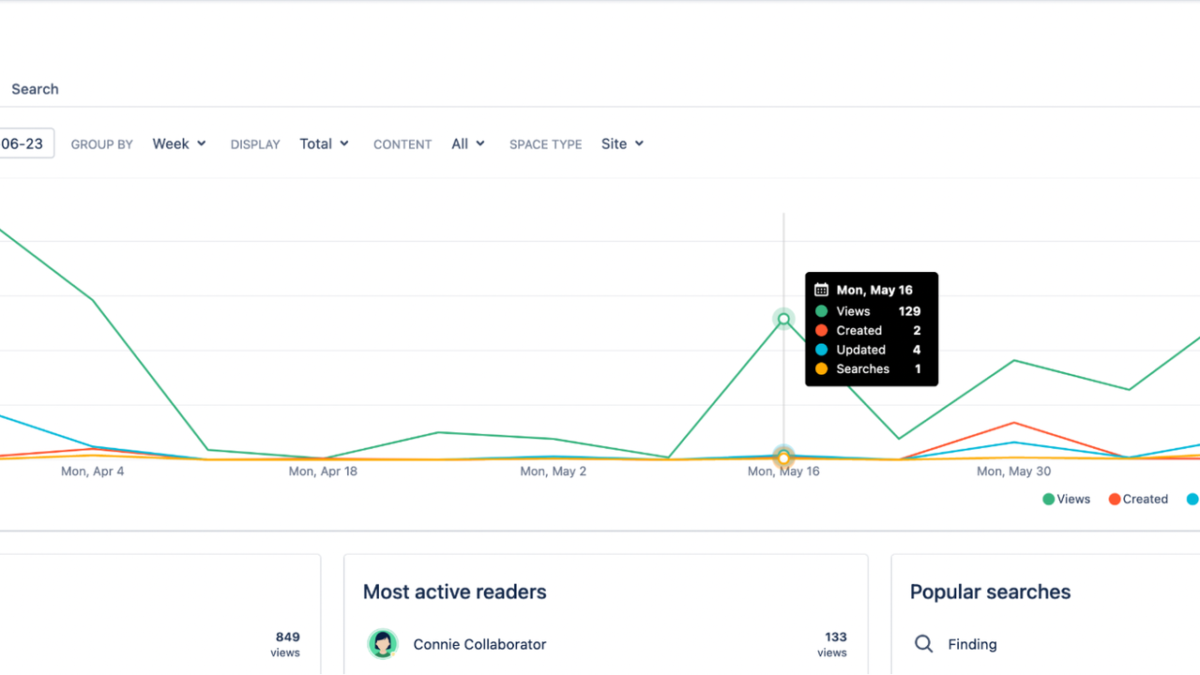Click the date field ending in 06-23

23,143
